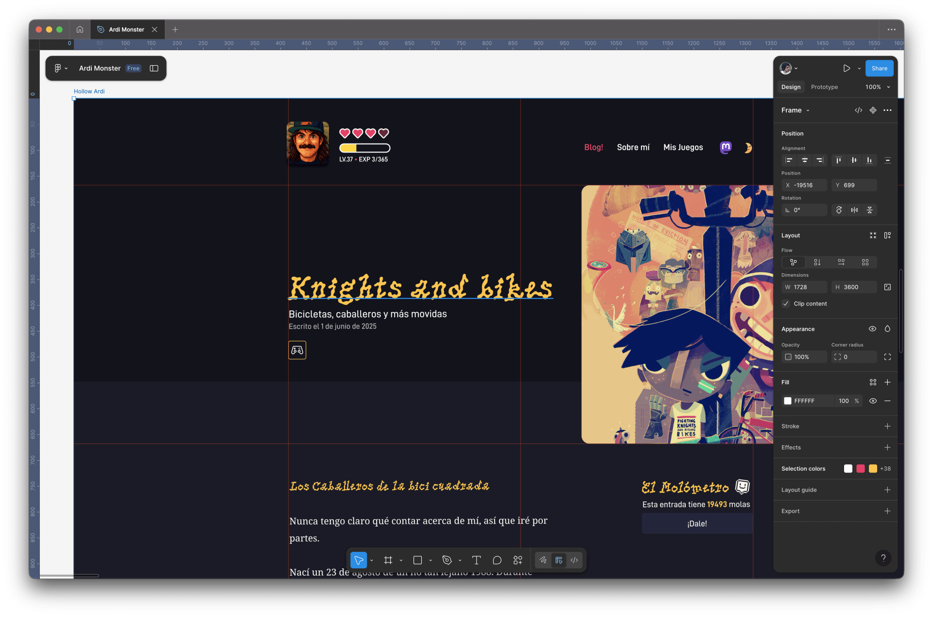The width and height of the screenshot is (933, 617).
Task: Rotate the frame 90 degrees
Action: tap(839, 210)
